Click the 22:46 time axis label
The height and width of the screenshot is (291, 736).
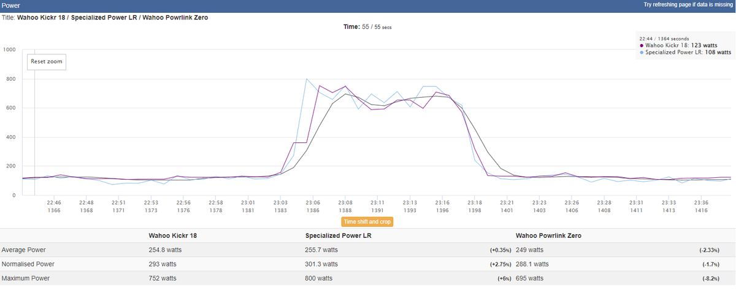(54, 202)
